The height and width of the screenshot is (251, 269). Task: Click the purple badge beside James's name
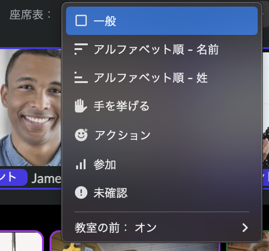pos(13,177)
